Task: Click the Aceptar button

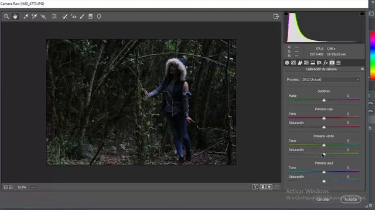Action: [x=351, y=199]
